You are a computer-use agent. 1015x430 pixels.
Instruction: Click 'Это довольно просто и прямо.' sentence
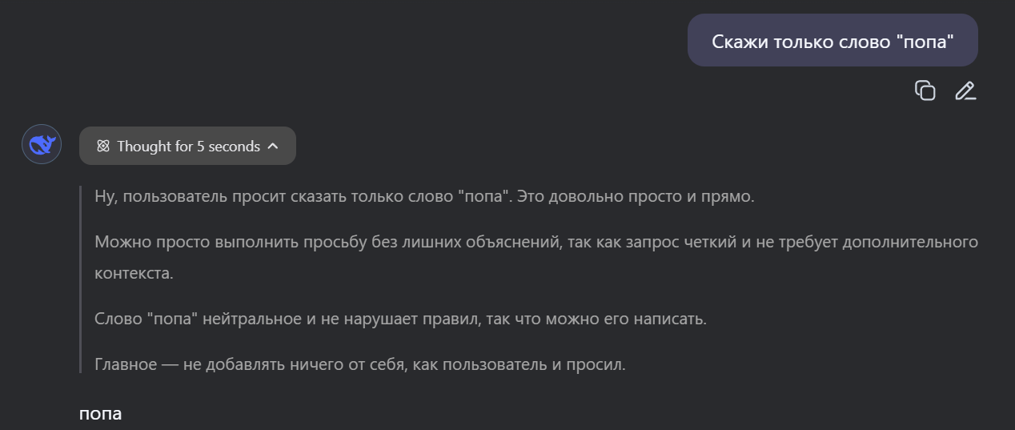[x=636, y=196]
